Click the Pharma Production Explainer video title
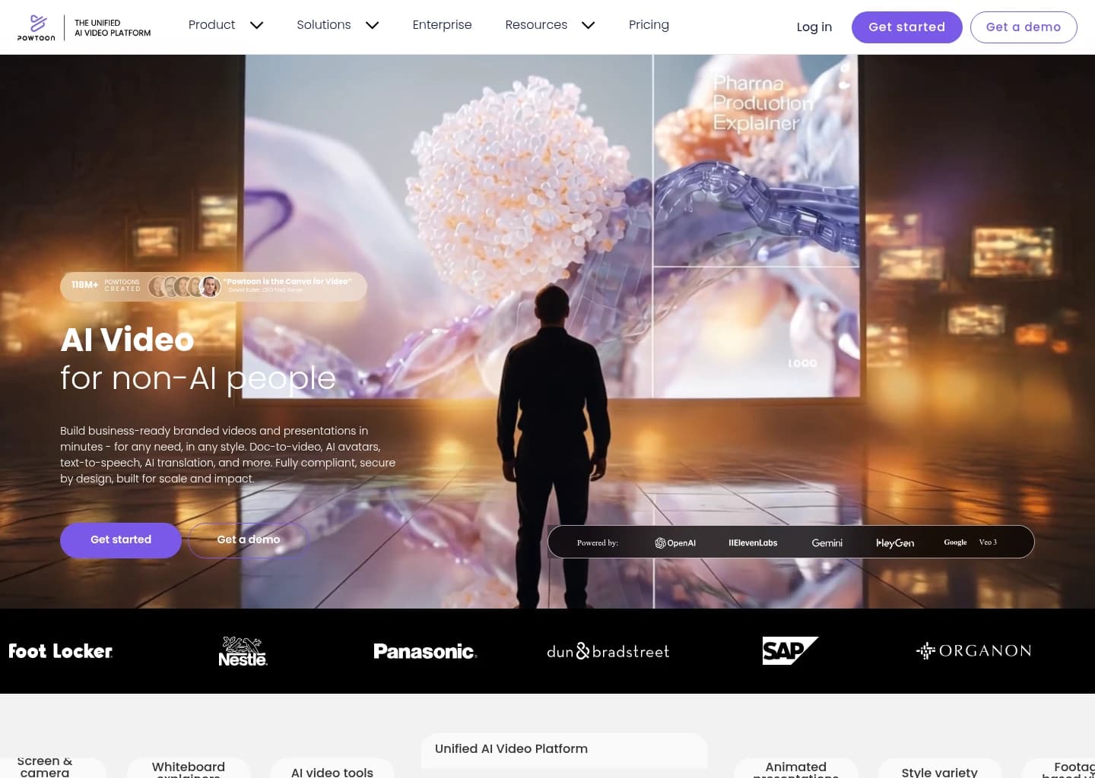This screenshot has height=778, width=1095. [x=763, y=103]
